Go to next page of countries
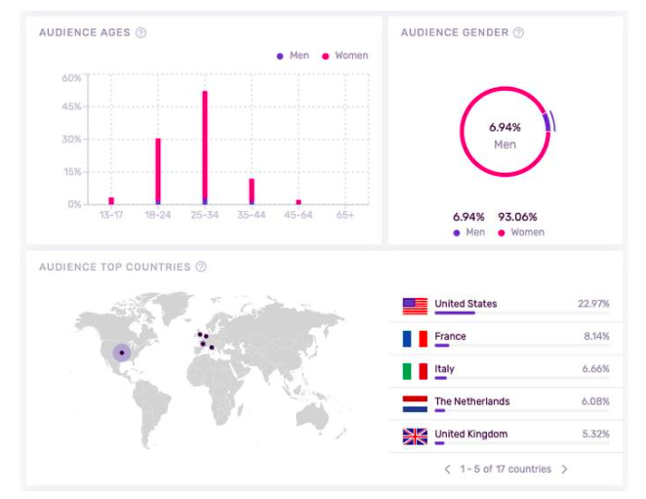 pos(564,469)
